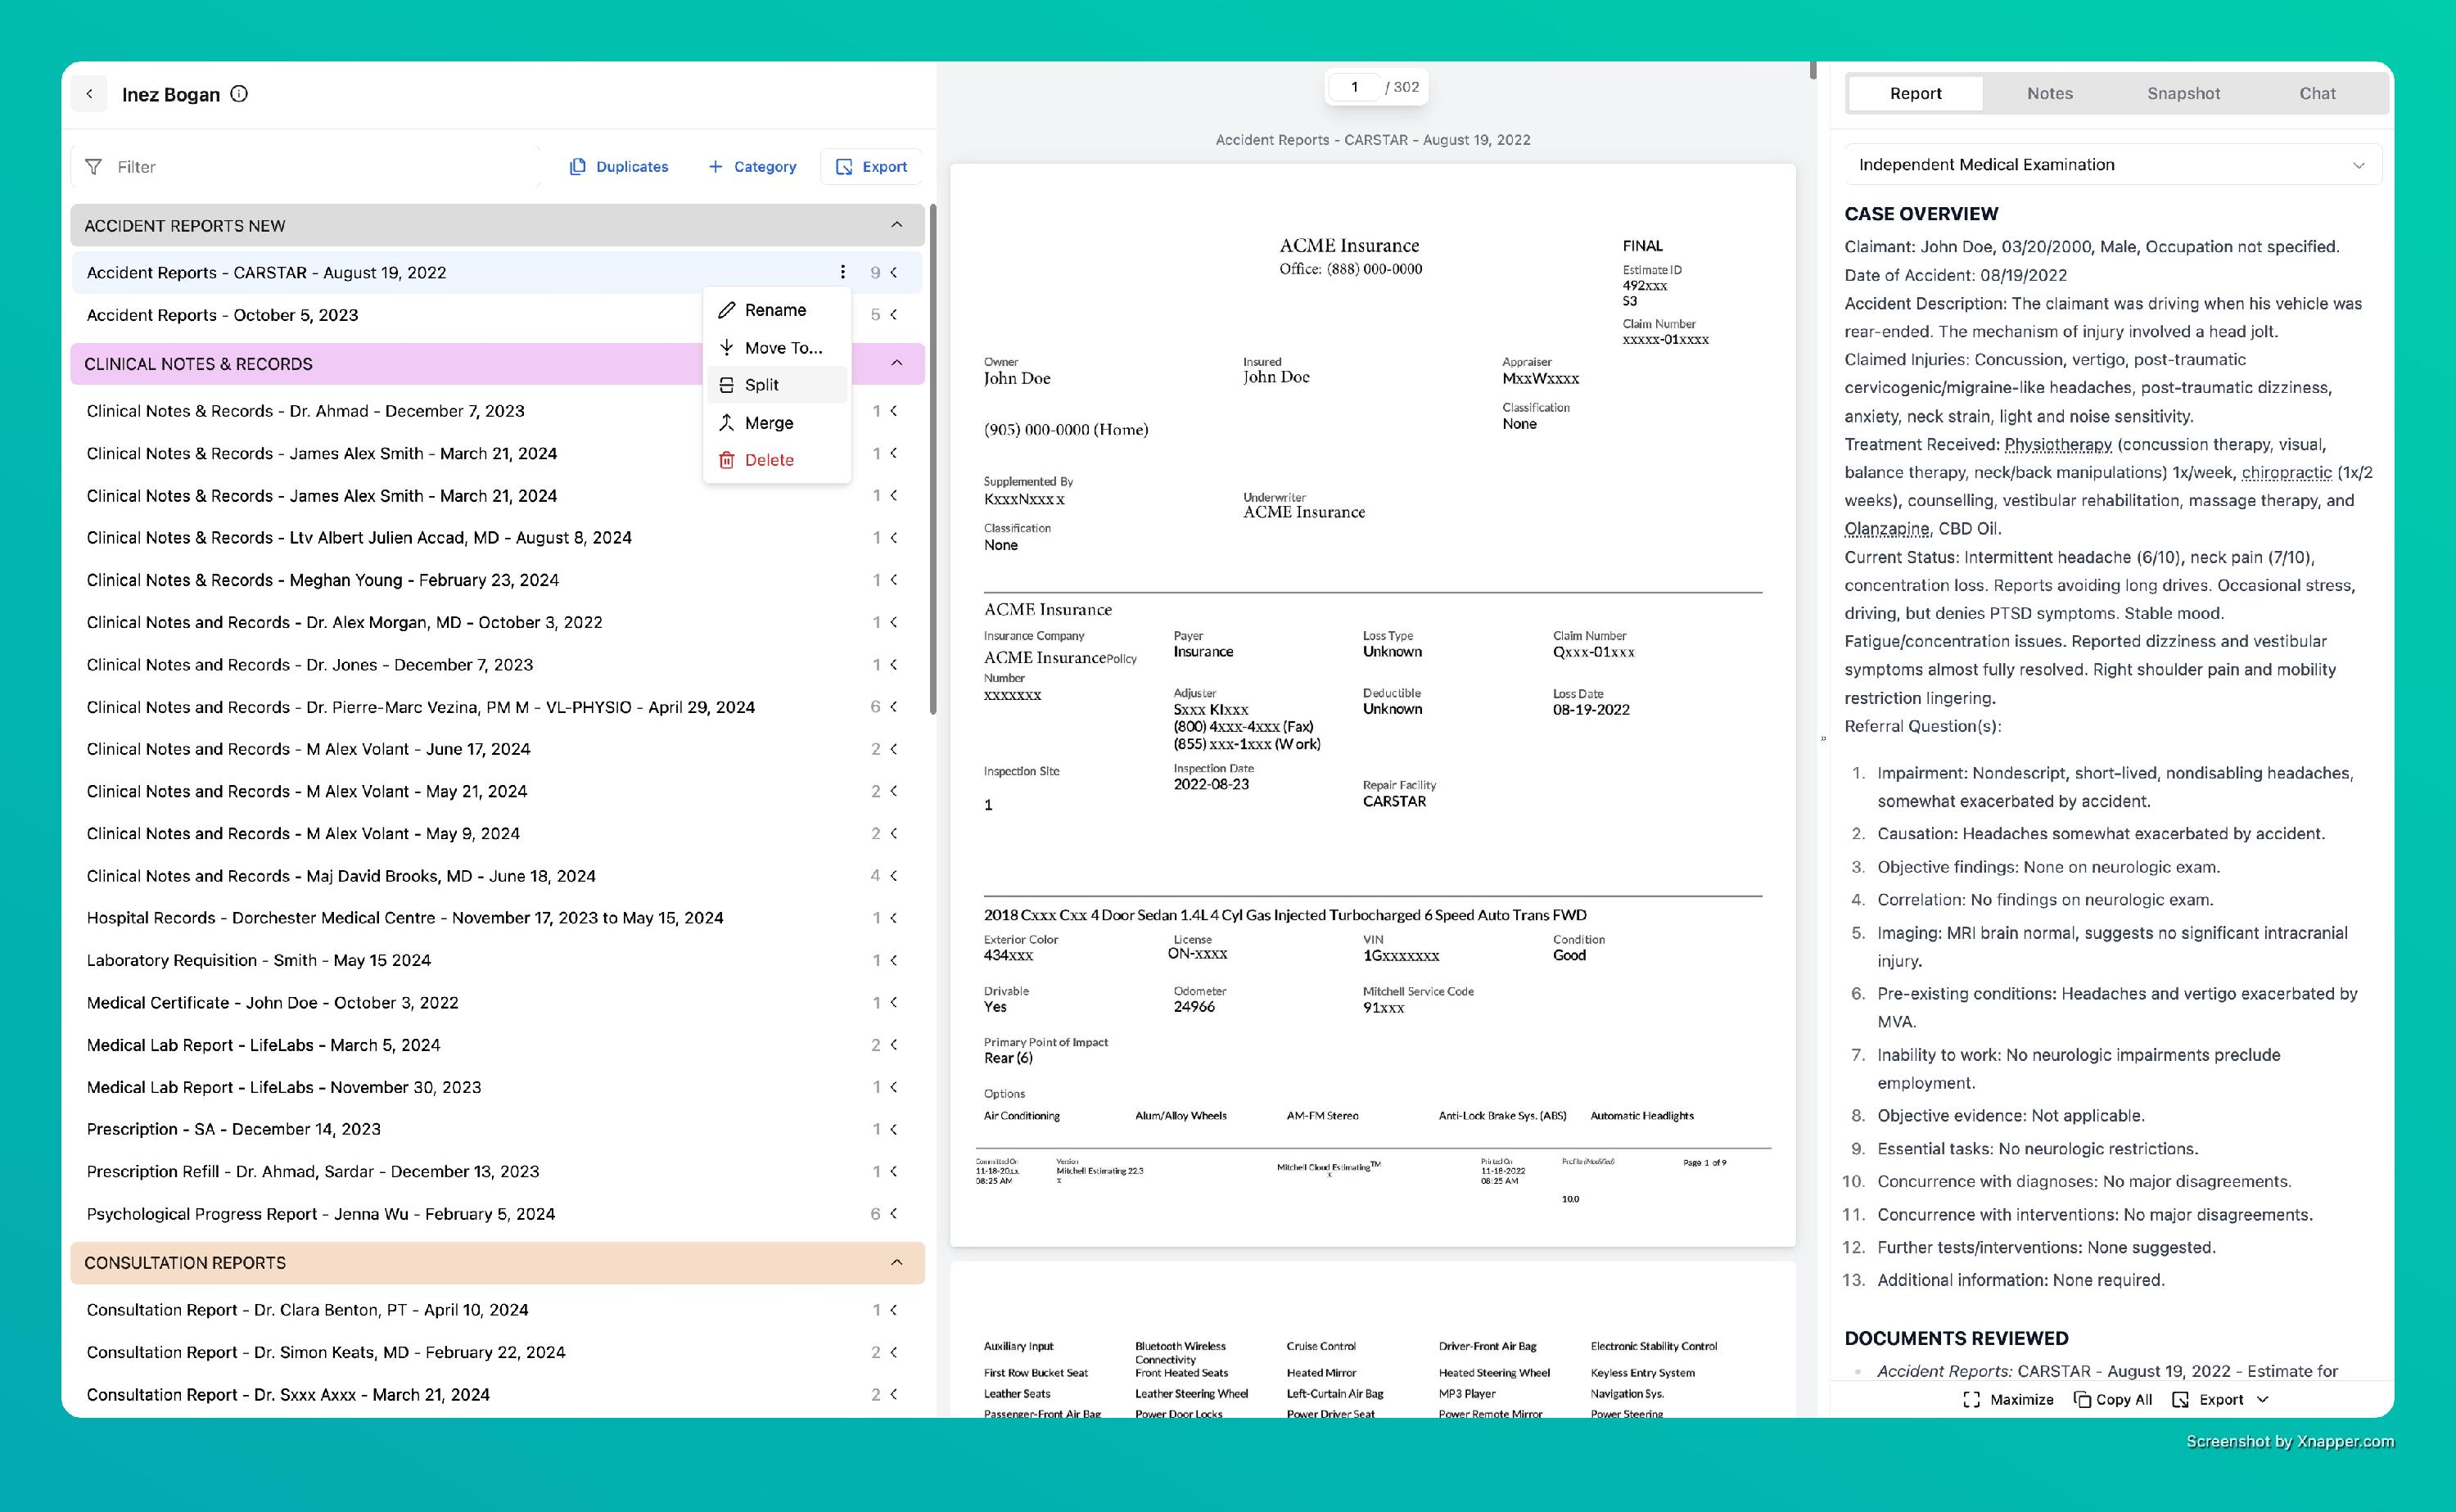Open Hospital Records - Dorchester Medical Centre document
This screenshot has height=1512, width=2456.
(x=404, y=918)
